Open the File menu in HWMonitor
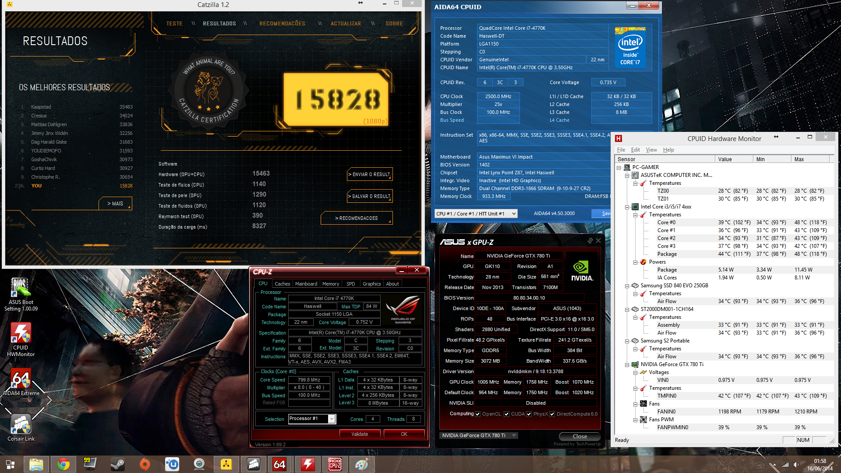The image size is (841, 473). (621, 150)
